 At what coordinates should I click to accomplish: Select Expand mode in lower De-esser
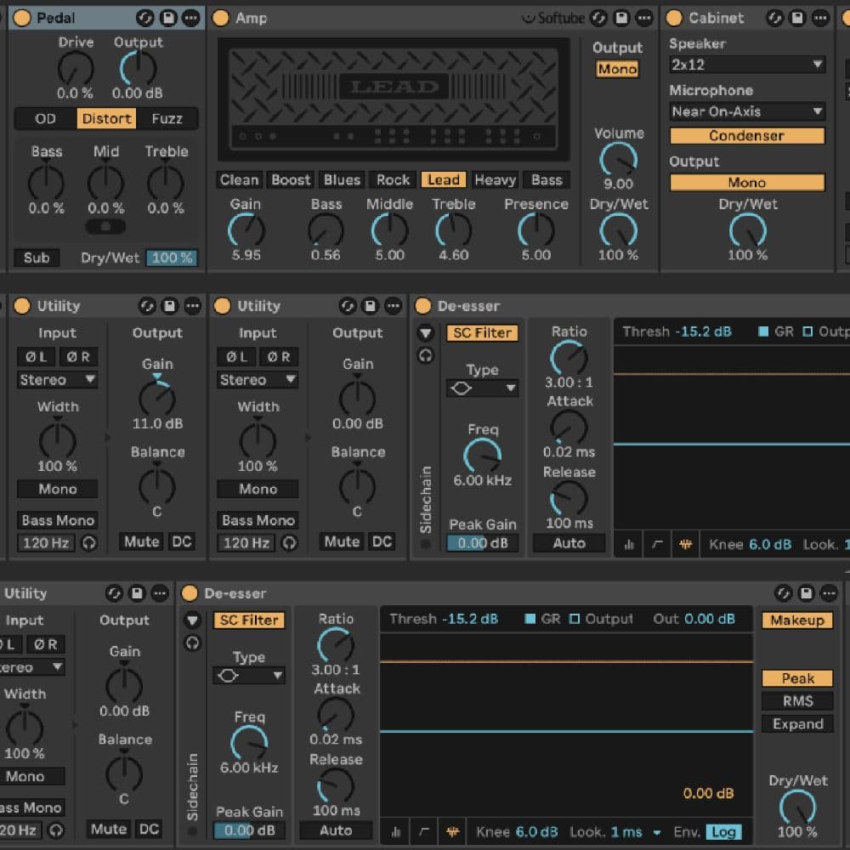click(797, 723)
